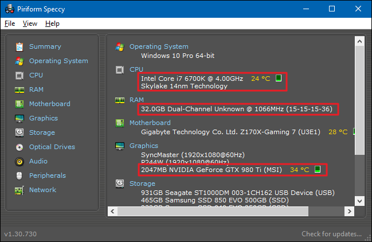Click the Graphics monitor icon in sidebar
The width and height of the screenshot is (372, 242).
[19, 118]
